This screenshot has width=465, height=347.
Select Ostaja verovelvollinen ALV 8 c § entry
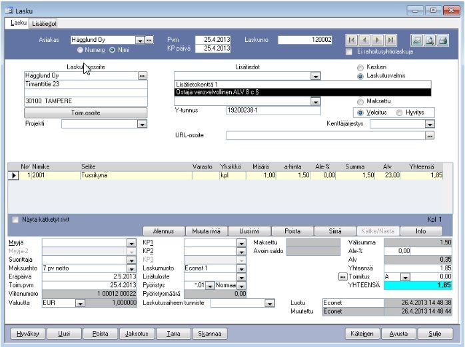(302, 92)
